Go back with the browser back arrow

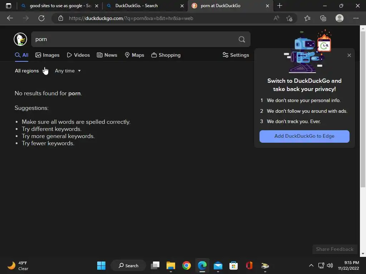coord(10,18)
